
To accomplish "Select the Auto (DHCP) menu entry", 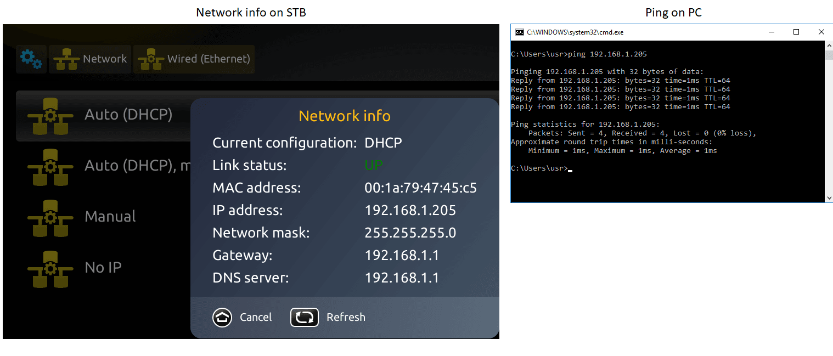I will 128,115.
